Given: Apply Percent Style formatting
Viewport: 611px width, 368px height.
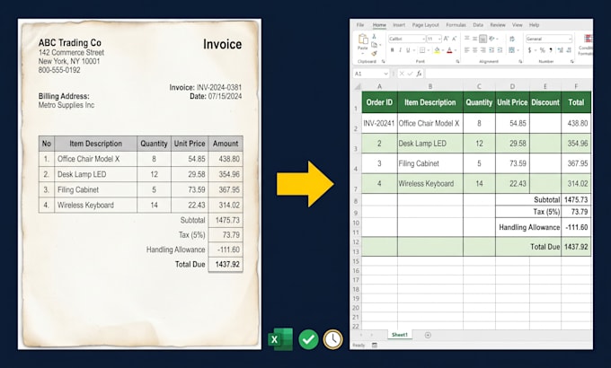Looking at the screenshot, I should click(x=542, y=50).
